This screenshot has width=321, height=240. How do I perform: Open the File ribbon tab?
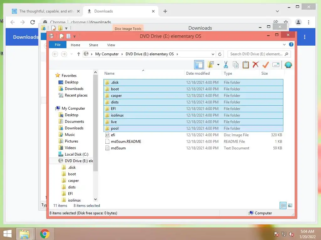pos(58,45)
